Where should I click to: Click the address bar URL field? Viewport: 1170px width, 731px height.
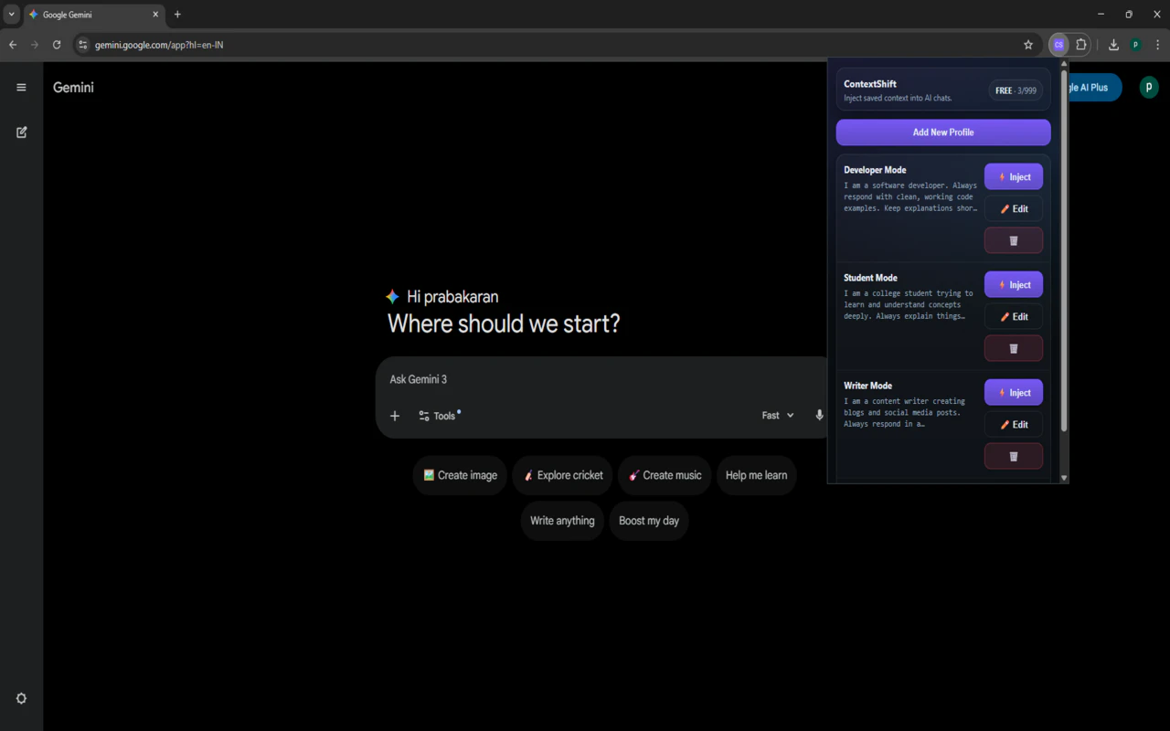(548, 45)
